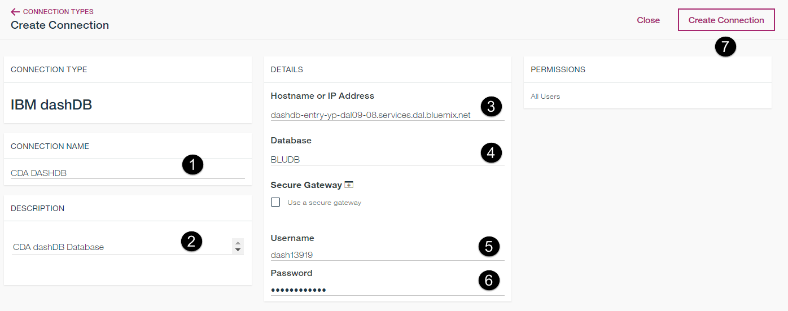Click the Secure Gateway heading

pos(307,185)
